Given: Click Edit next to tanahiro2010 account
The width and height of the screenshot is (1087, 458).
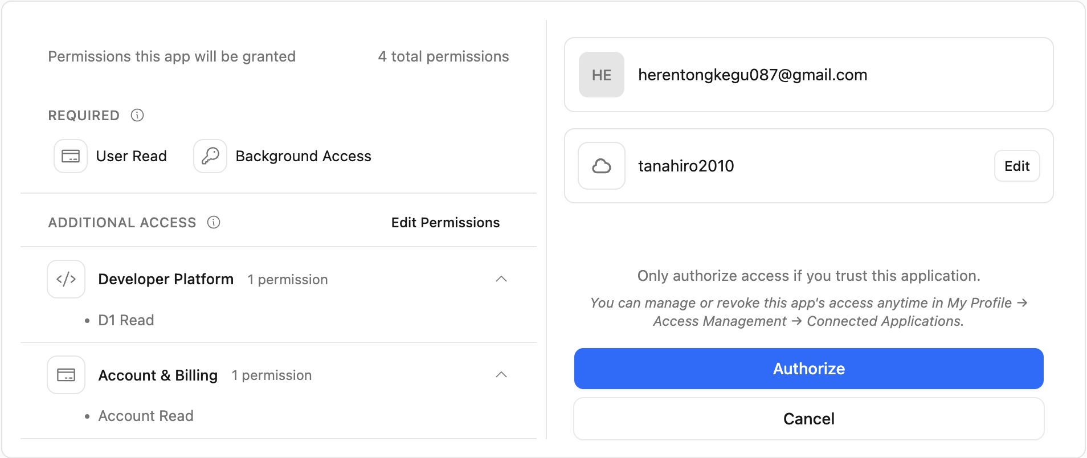Looking at the screenshot, I should [x=1017, y=166].
